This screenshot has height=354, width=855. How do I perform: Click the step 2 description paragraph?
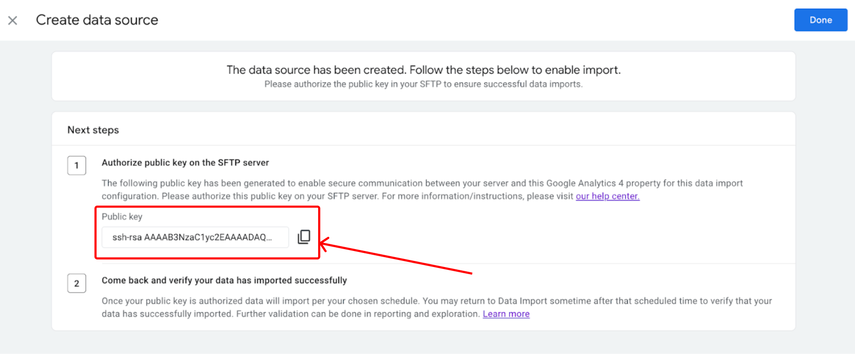pos(436,307)
